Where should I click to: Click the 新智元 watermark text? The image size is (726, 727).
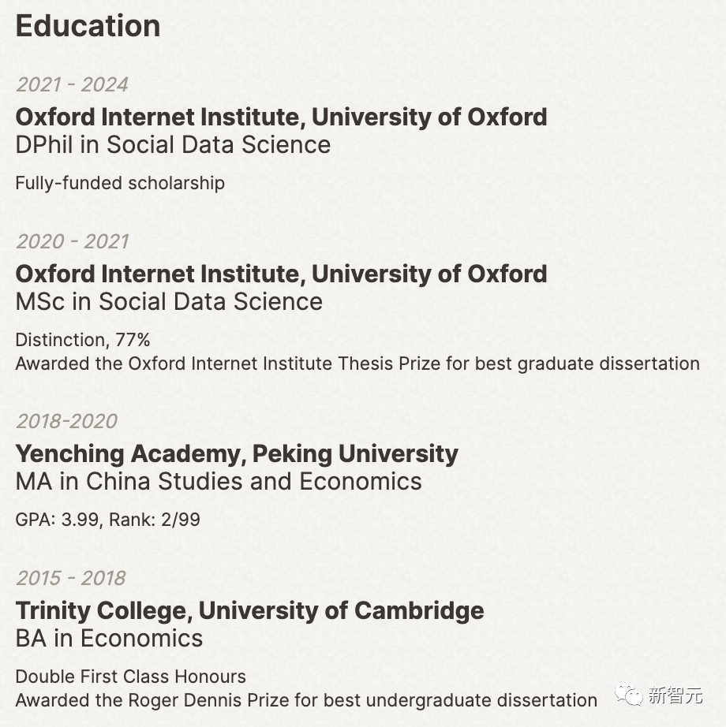[x=675, y=695]
